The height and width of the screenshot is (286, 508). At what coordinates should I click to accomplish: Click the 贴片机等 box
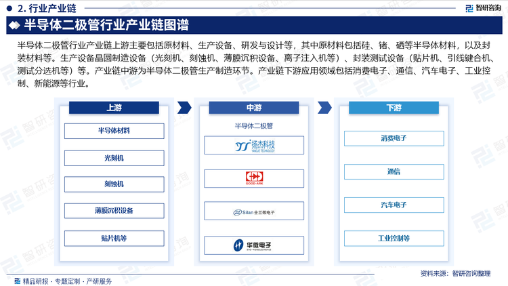tap(114, 239)
